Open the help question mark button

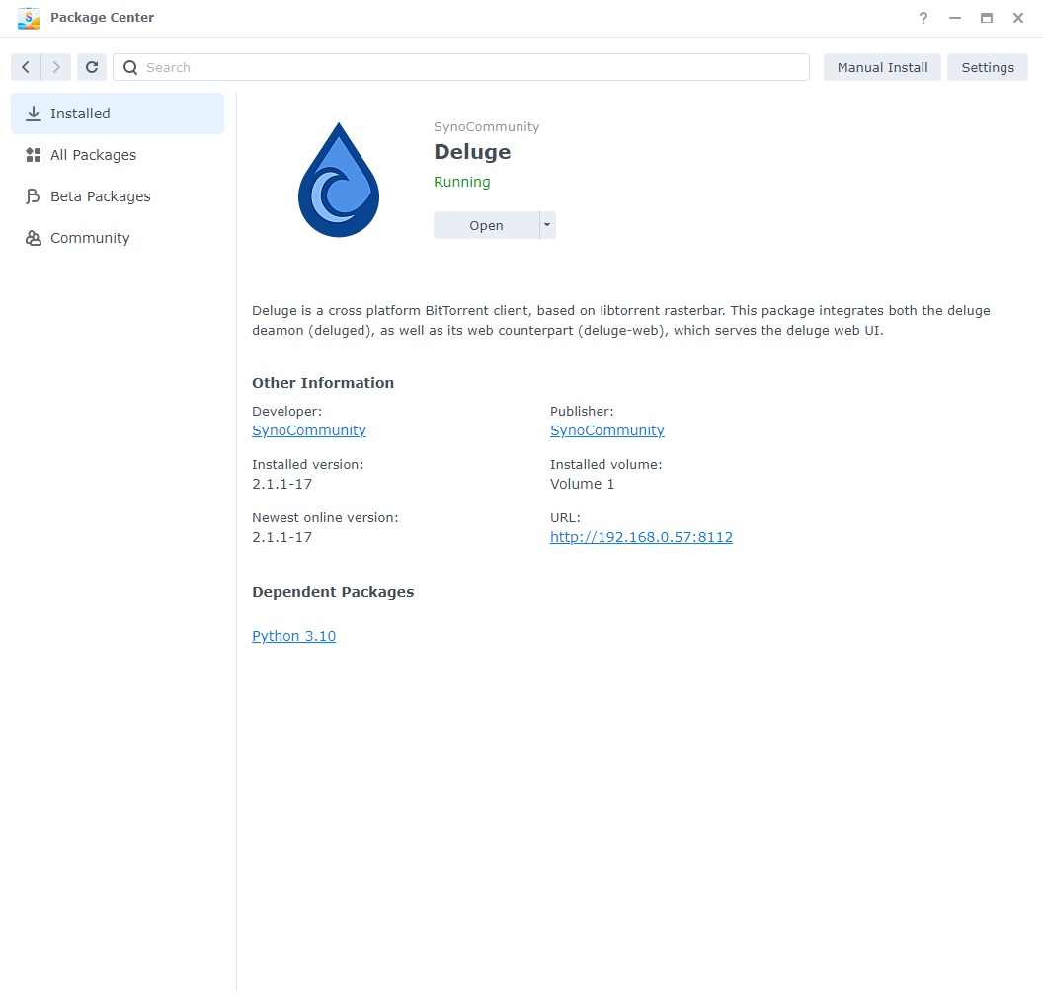point(923,18)
